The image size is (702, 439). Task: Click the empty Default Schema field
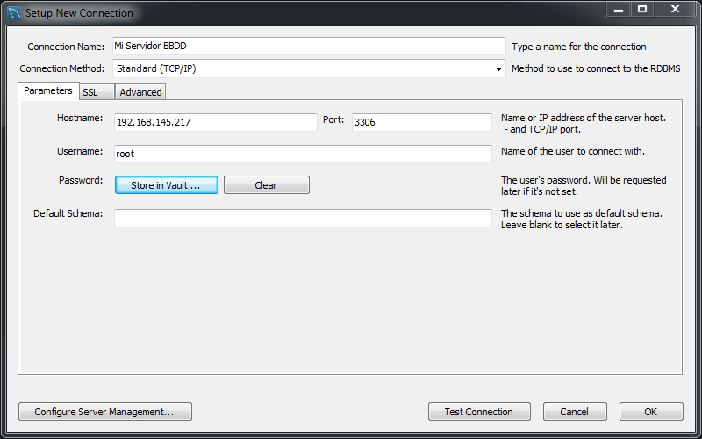click(303, 218)
